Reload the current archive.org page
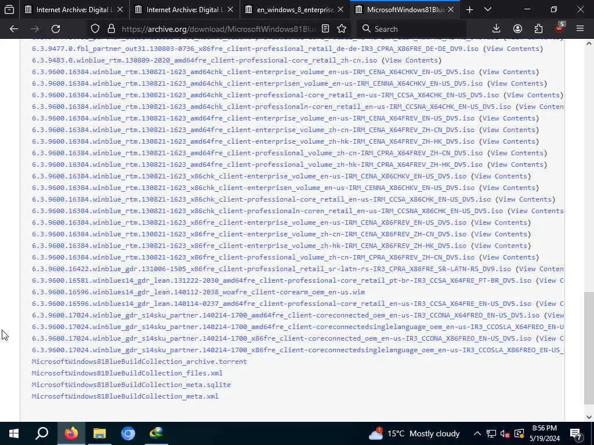The image size is (594, 445). [56, 29]
